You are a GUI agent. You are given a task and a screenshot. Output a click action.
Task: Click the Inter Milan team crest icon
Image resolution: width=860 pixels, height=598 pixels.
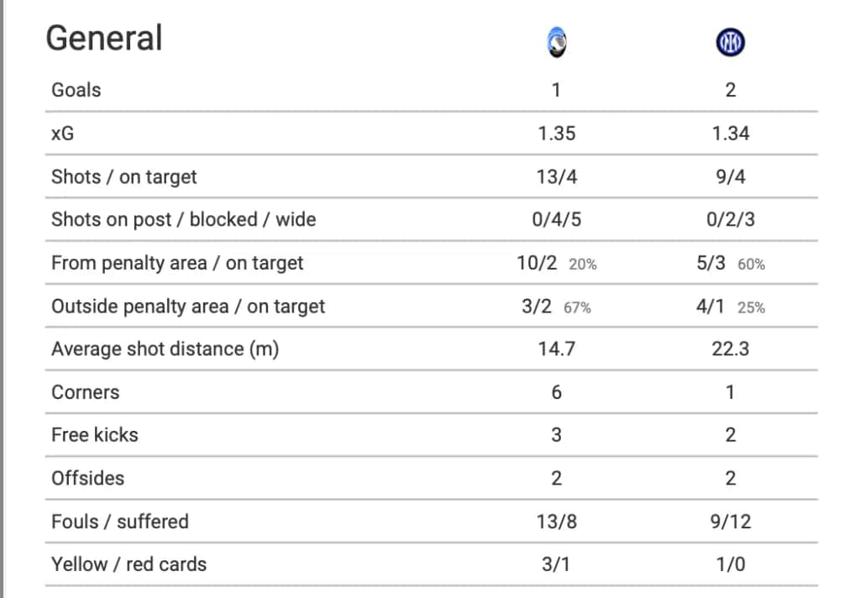[731, 42]
